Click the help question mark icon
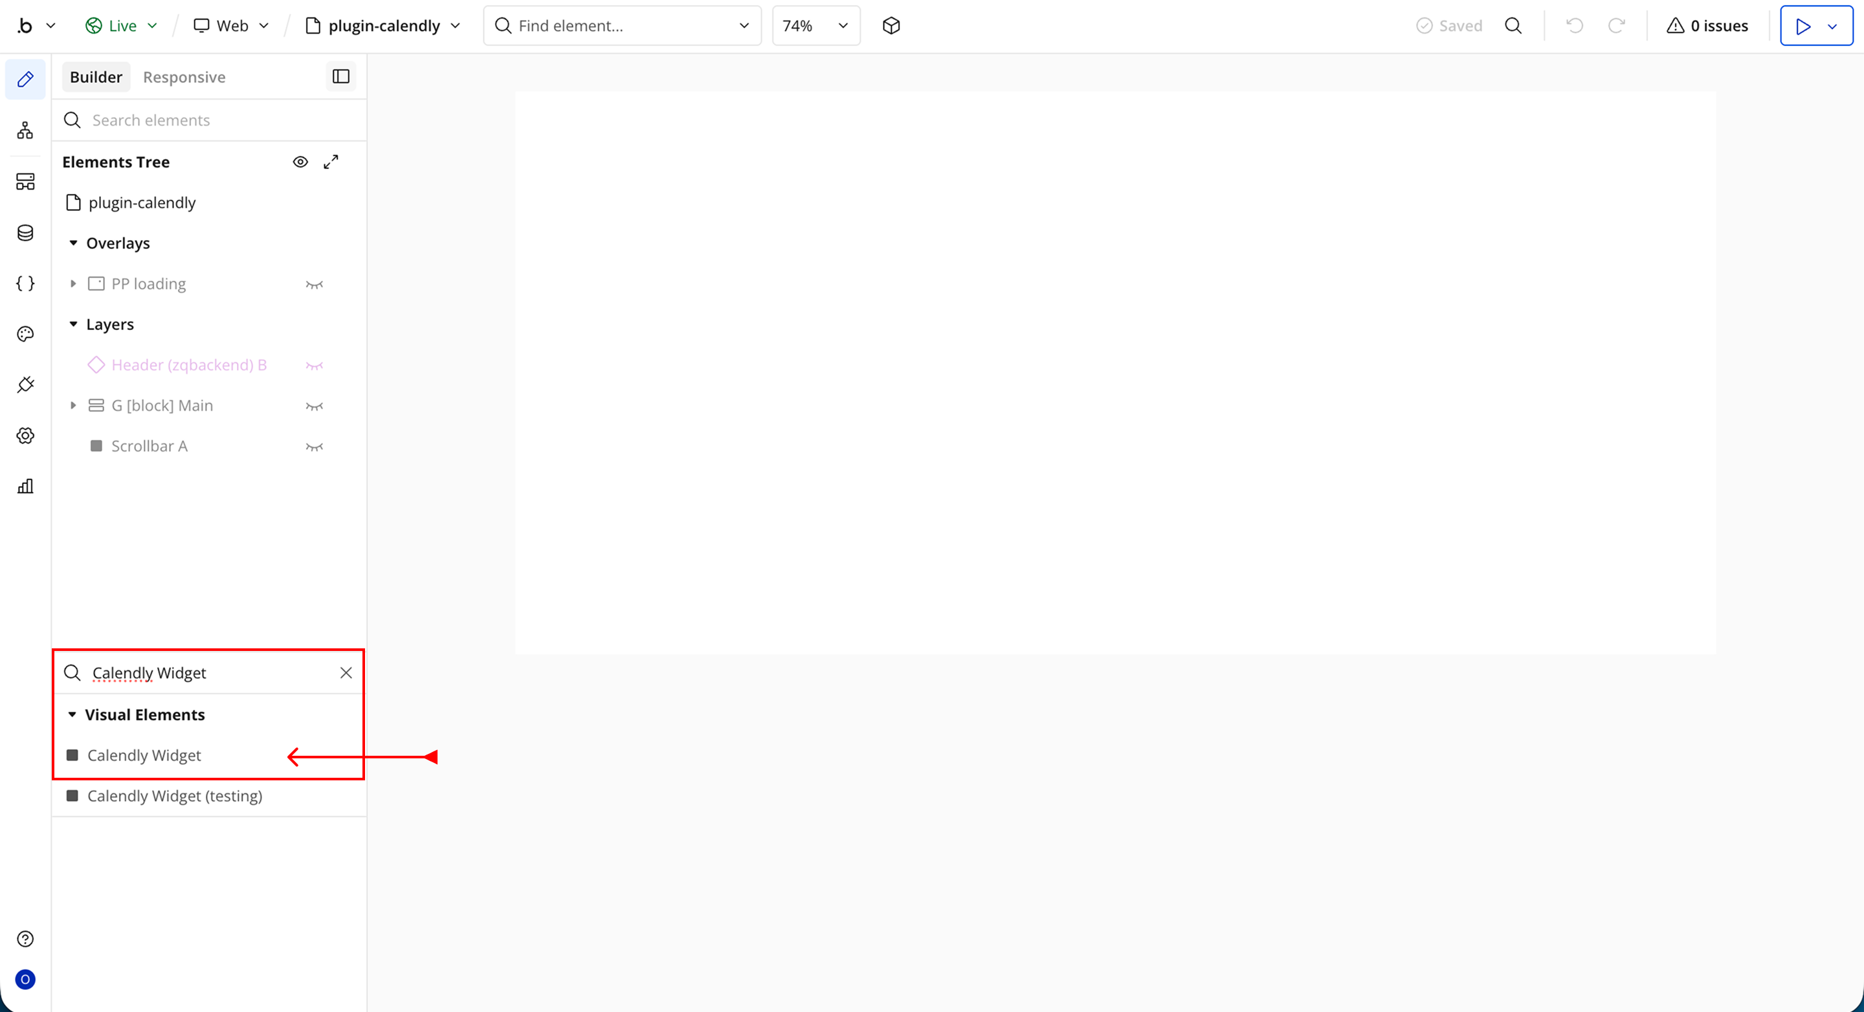Screen dimensions: 1864x1012 (x=25, y=939)
